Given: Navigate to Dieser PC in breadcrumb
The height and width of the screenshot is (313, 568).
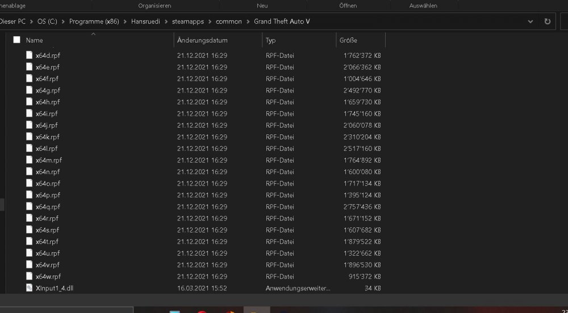Looking at the screenshot, I should pyautogui.click(x=12, y=22).
